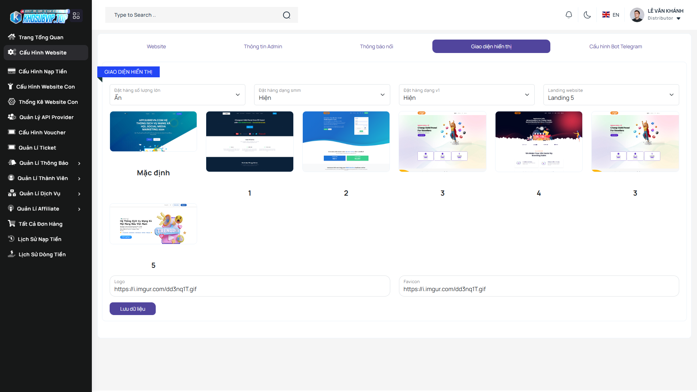Switch to Thông tin Admin tab
The width and height of the screenshot is (697, 392).
point(263,46)
